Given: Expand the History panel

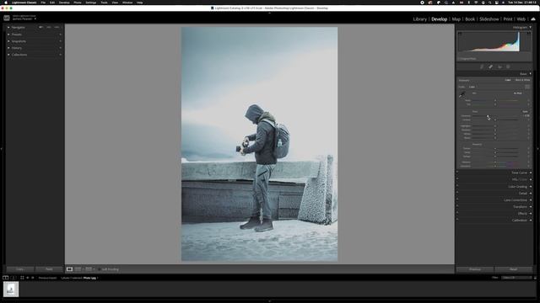Looking at the screenshot, I should [x=8, y=48].
